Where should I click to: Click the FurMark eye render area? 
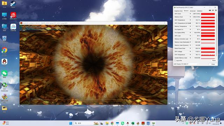click(x=93, y=64)
